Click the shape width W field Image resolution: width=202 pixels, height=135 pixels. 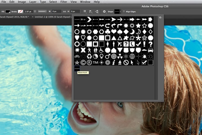coord(56,12)
